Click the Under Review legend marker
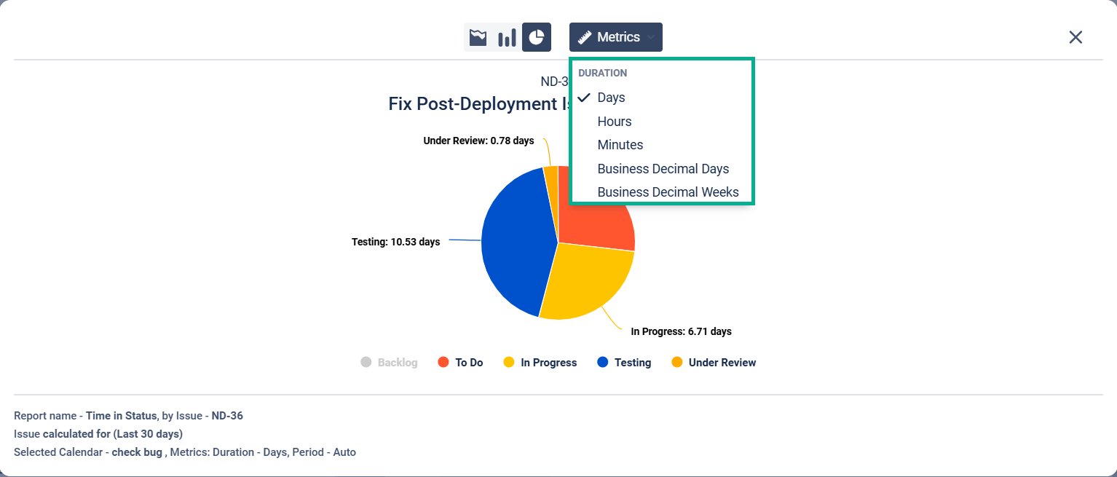1117x477 pixels. tap(677, 362)
